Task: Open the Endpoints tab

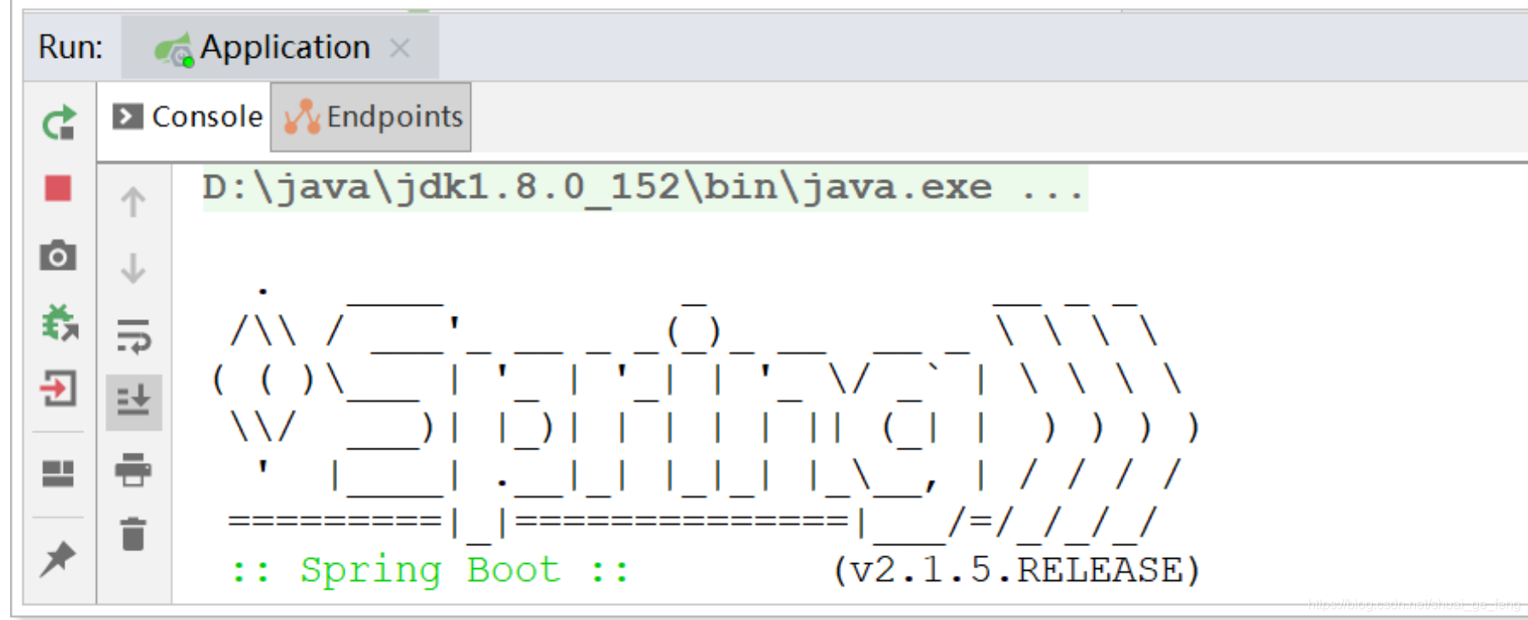Action: tap(371, 116)
